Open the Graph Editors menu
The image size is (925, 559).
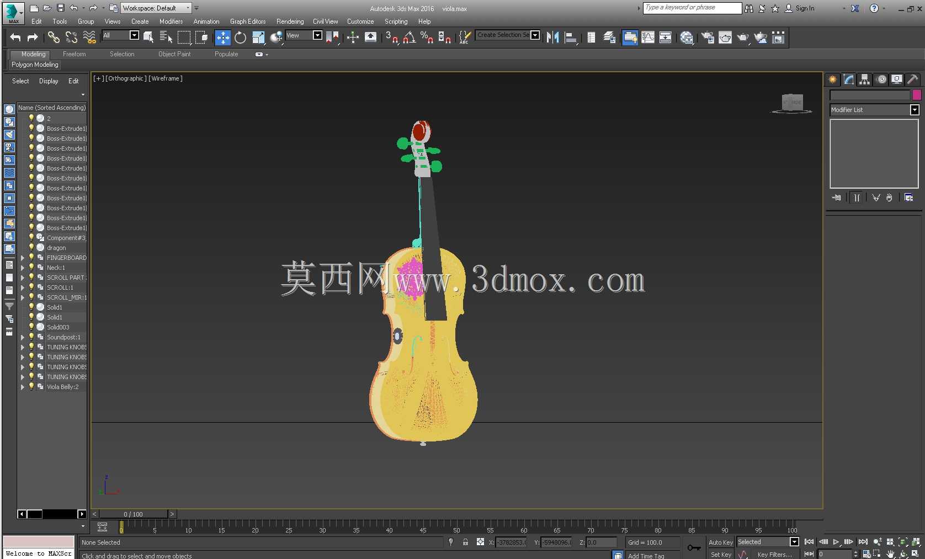[x=248, y=22]
